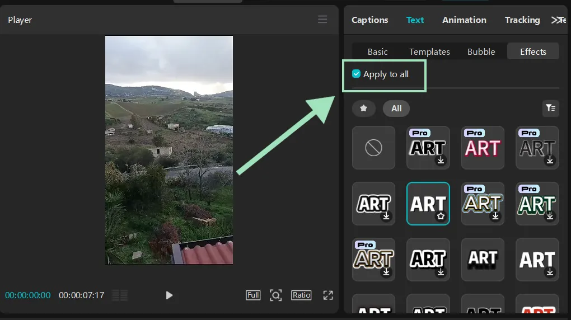Select the Effects sub-tab

click(x=533, y=51)
